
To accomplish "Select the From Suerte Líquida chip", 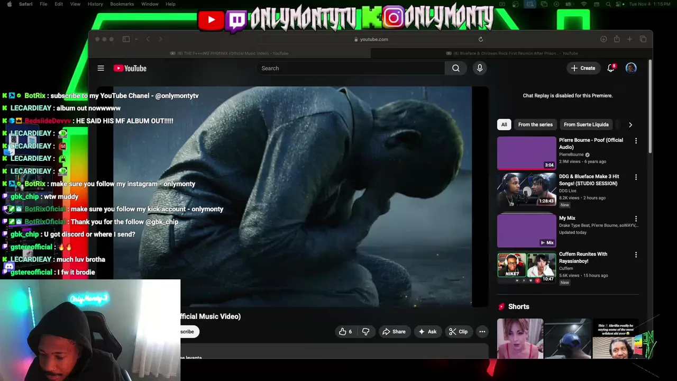I will coord(586,124).
